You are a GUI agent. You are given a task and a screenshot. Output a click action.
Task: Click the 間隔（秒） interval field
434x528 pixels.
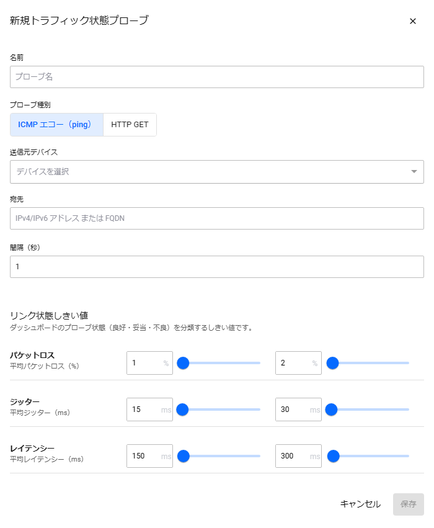pos(216,267)
